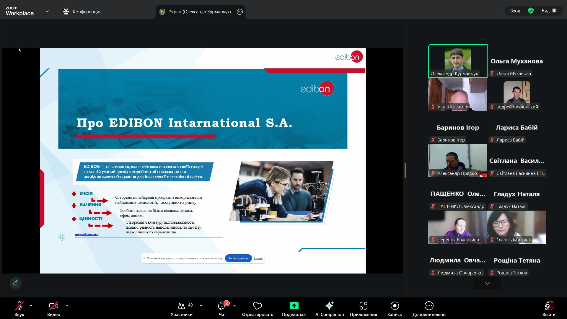Click the View layout button
Viewport: 567px width, 319px height.
(549, 11)
